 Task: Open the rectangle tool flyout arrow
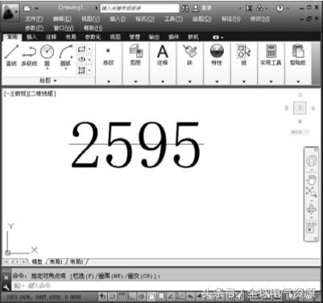pos(89,49)
